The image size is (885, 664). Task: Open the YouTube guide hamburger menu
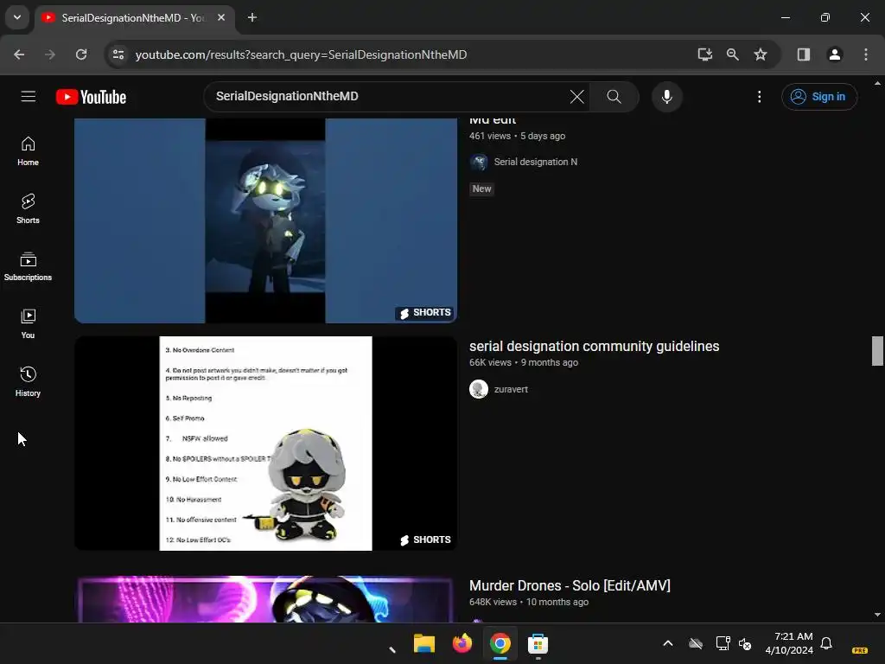29,97
